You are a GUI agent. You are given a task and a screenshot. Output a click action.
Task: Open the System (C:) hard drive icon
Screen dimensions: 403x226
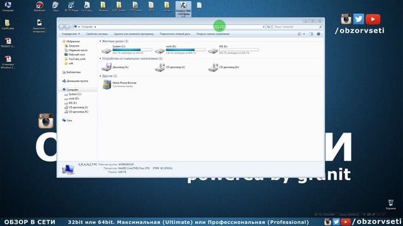click(x=106, y=50)
